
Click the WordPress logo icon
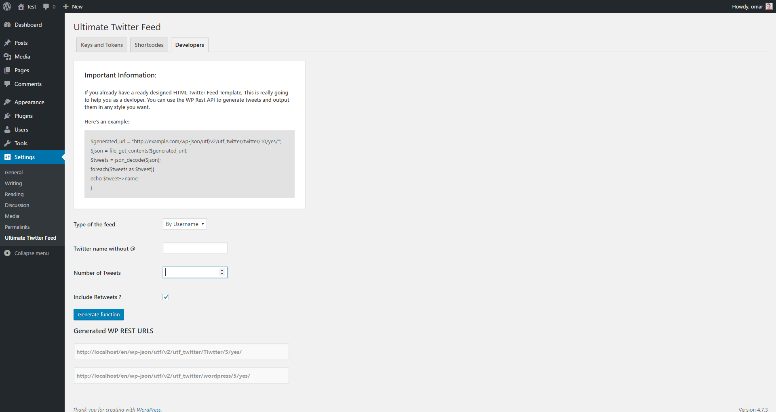point(7,6)
